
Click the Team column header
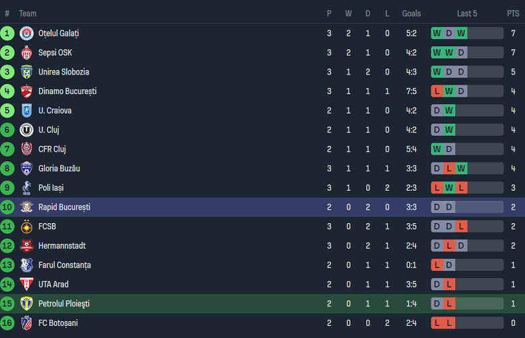click(28, 13)
